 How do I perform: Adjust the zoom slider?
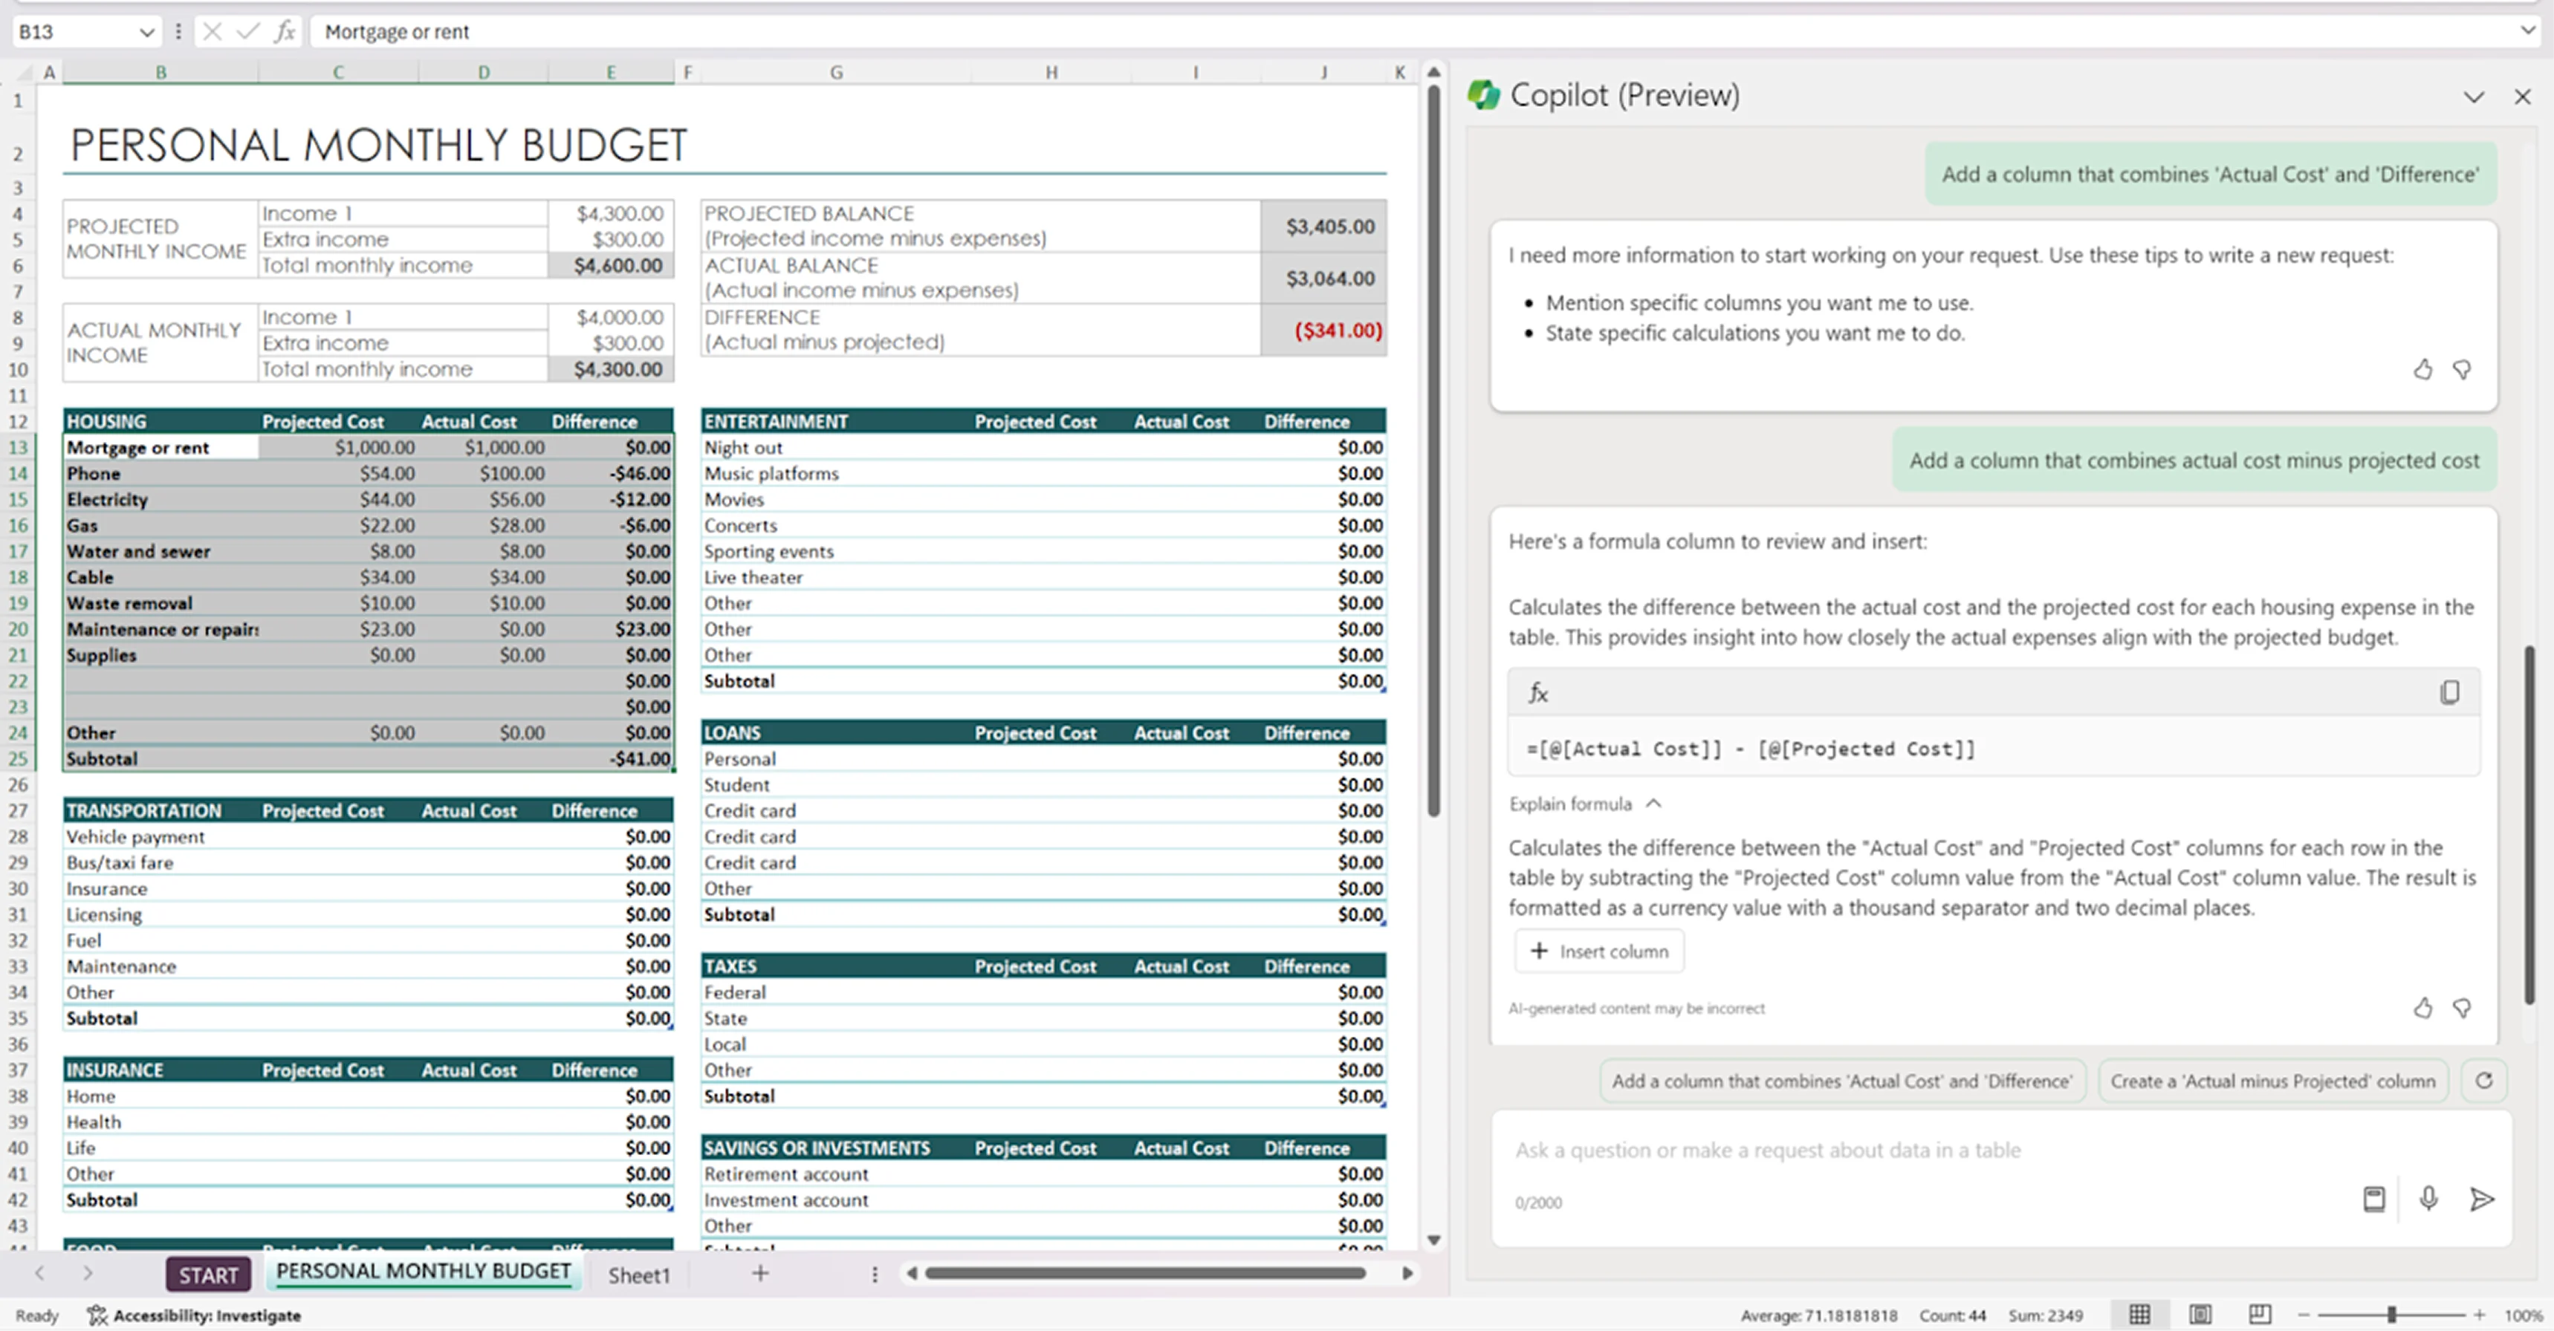(x=2391, y=1315)
